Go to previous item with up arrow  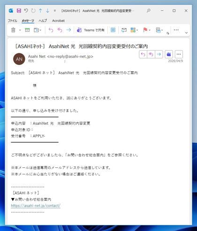pos(40,11)
